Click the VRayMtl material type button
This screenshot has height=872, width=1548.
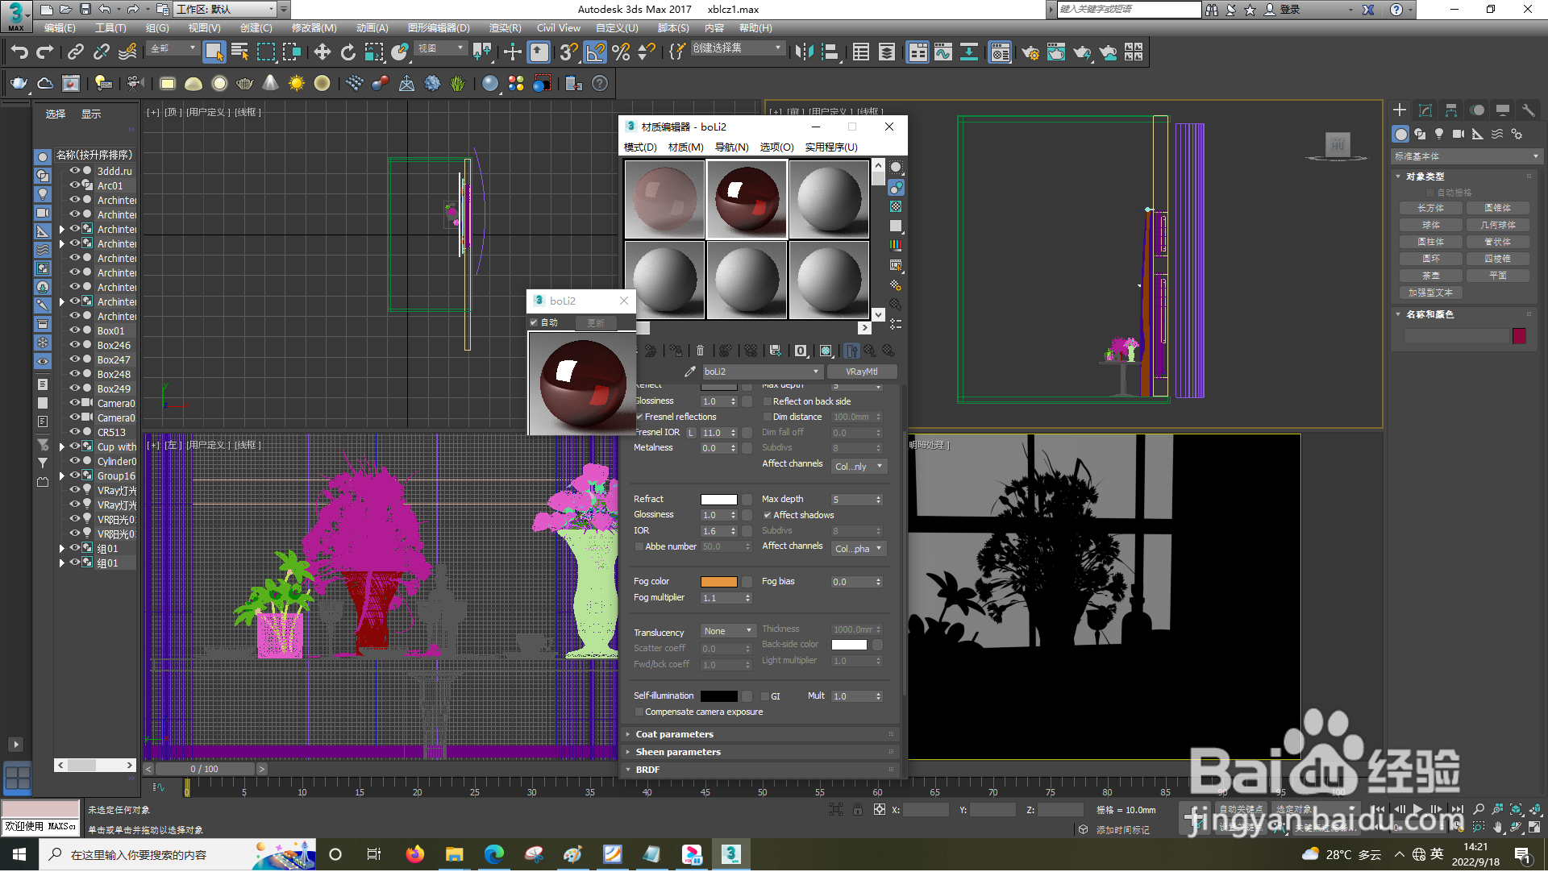861,372
